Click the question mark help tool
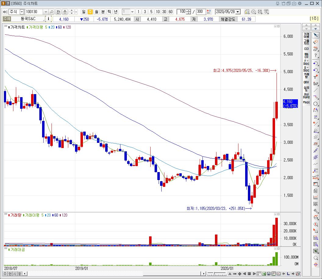Viewport: 322px width, 279px height. pos(316,55)
